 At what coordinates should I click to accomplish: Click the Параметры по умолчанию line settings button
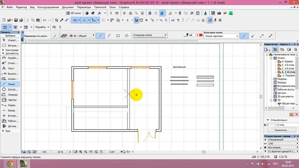pos(55,36)
